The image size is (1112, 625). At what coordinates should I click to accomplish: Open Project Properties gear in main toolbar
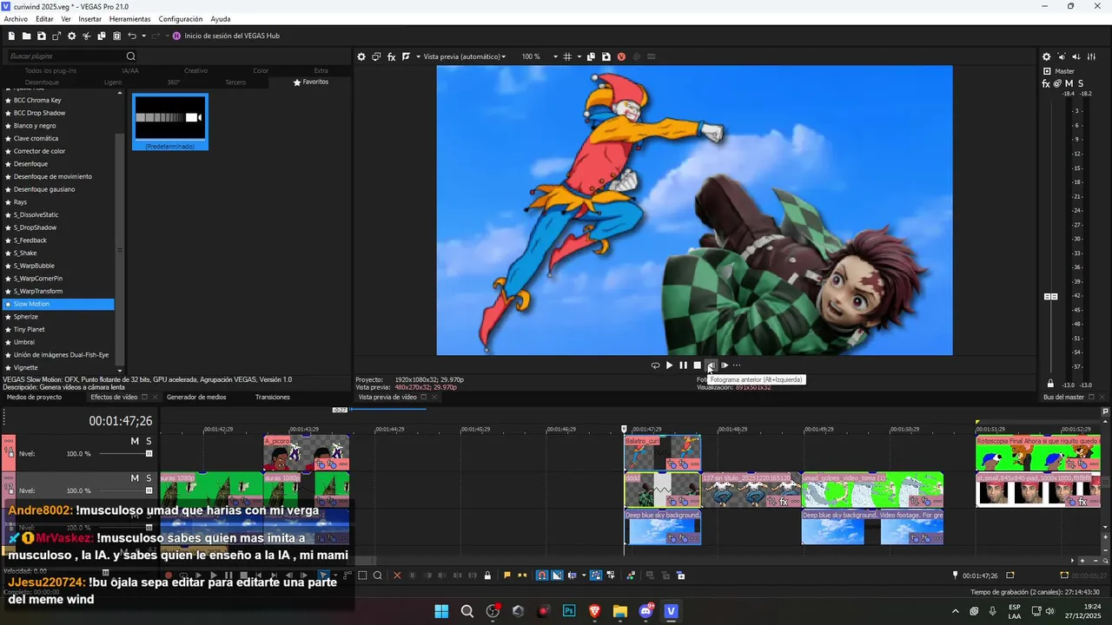tap(71, 36)
